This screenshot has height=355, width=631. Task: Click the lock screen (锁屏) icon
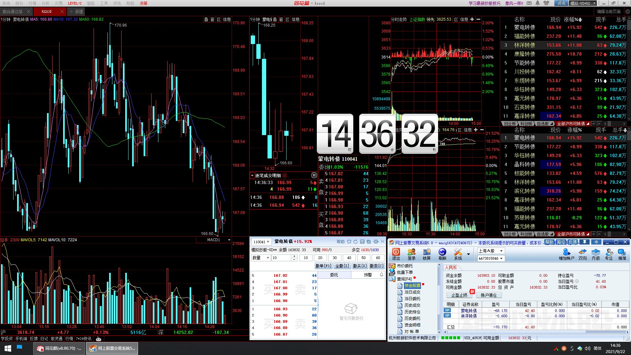coord(427,254)
